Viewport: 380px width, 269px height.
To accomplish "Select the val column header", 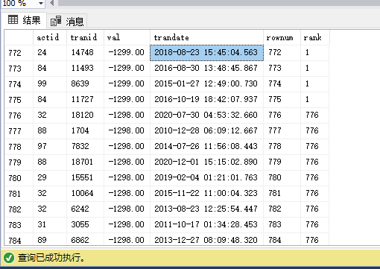I will (x=127, y=37).
